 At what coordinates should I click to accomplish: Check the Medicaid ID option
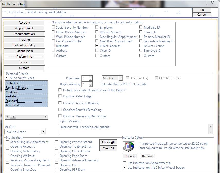tap(141, 27)
